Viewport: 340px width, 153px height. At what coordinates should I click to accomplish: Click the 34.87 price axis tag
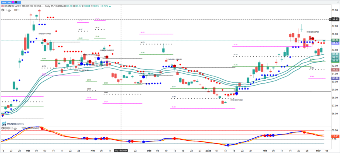click(x=335, y=43)
